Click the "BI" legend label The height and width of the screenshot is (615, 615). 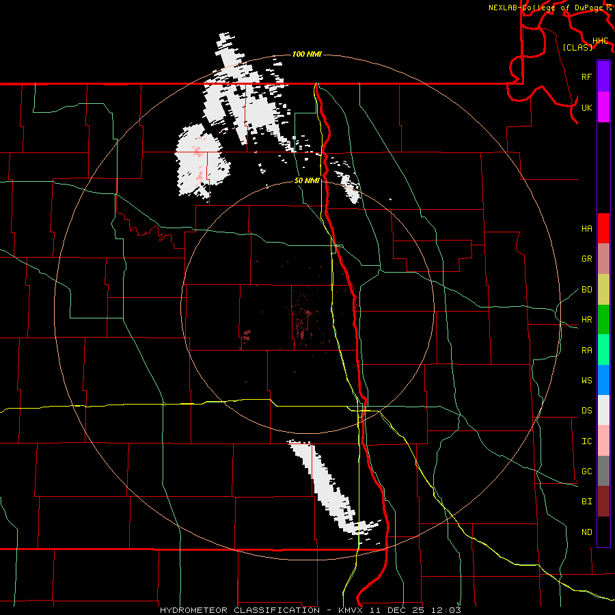(586, 502)
